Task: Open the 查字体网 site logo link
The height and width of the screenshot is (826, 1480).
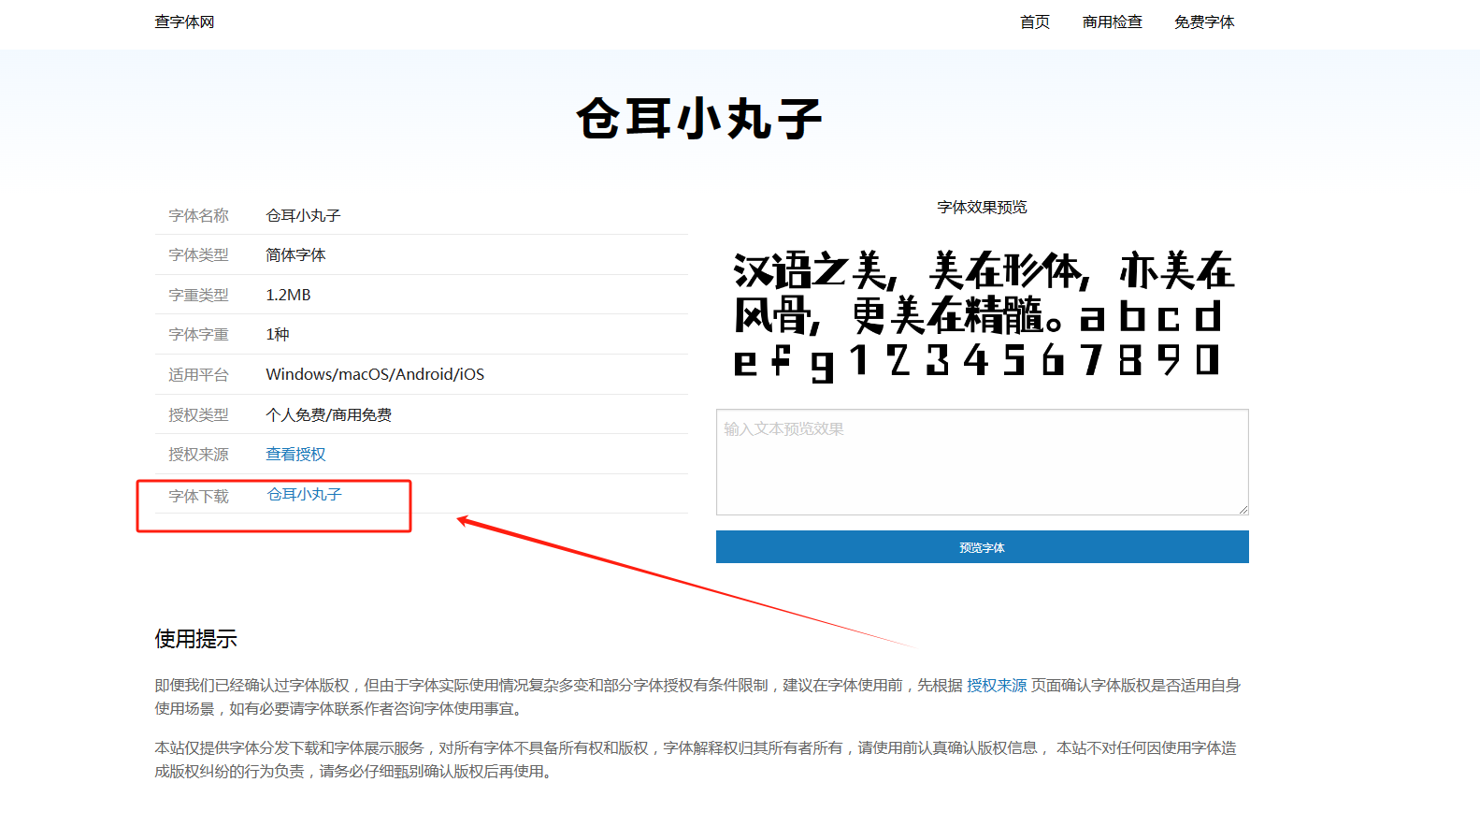Action: coord(184,22)
